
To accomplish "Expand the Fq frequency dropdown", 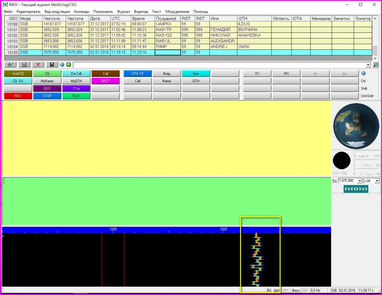I will 360,181.
